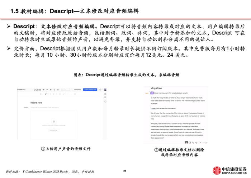
Task: Click the paragraph starting 'We all know that'
Action: [x=178, y=116]
